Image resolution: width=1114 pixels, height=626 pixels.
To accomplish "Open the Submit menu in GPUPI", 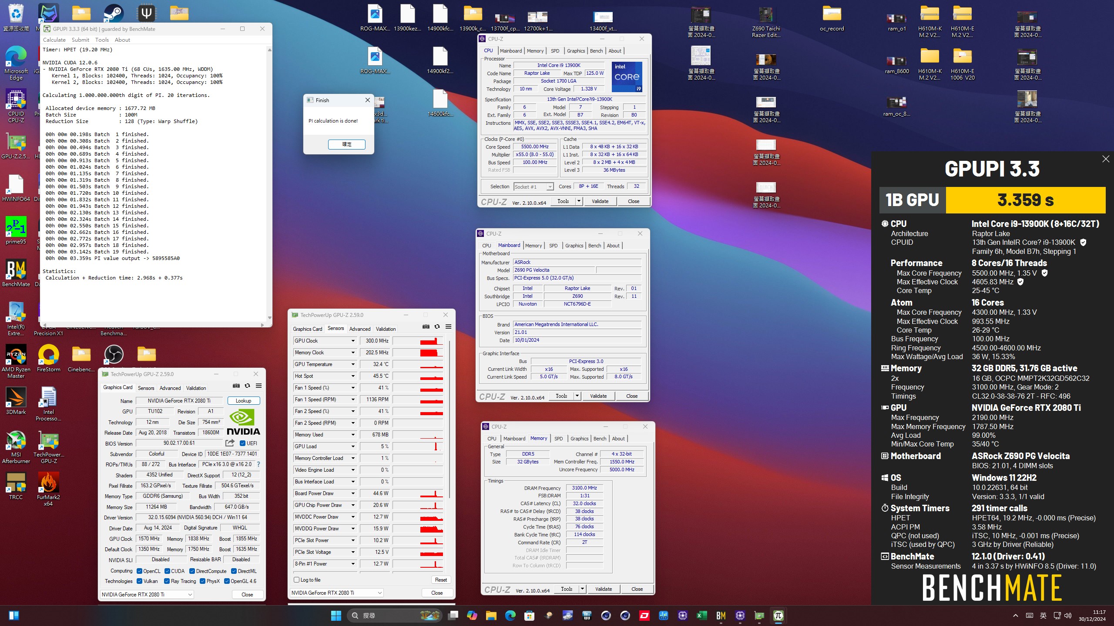I will click(x=80, y=40).
